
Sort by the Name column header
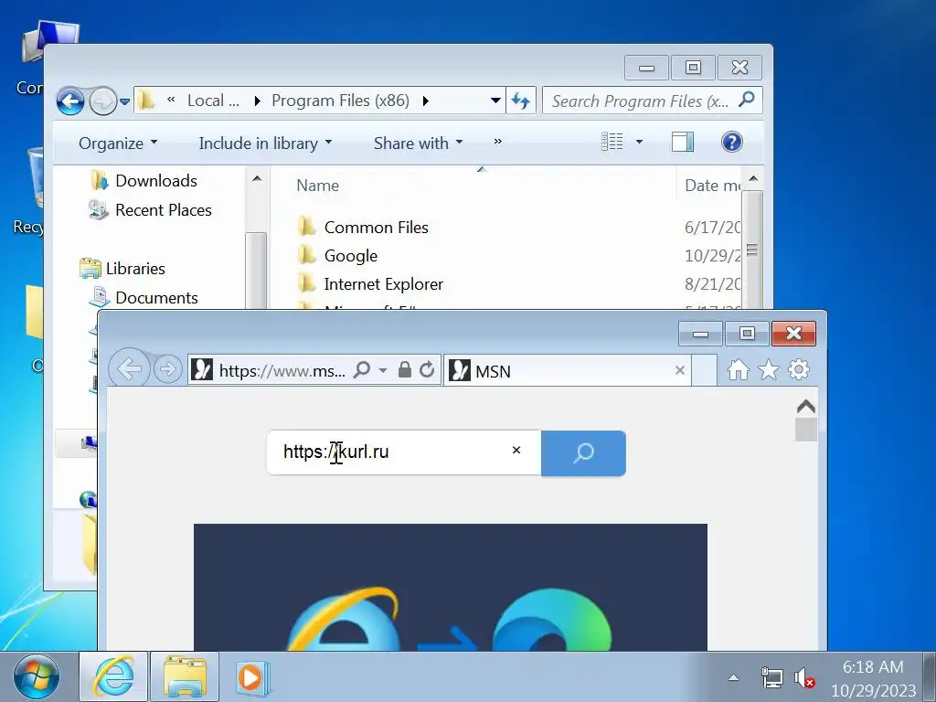317,186
